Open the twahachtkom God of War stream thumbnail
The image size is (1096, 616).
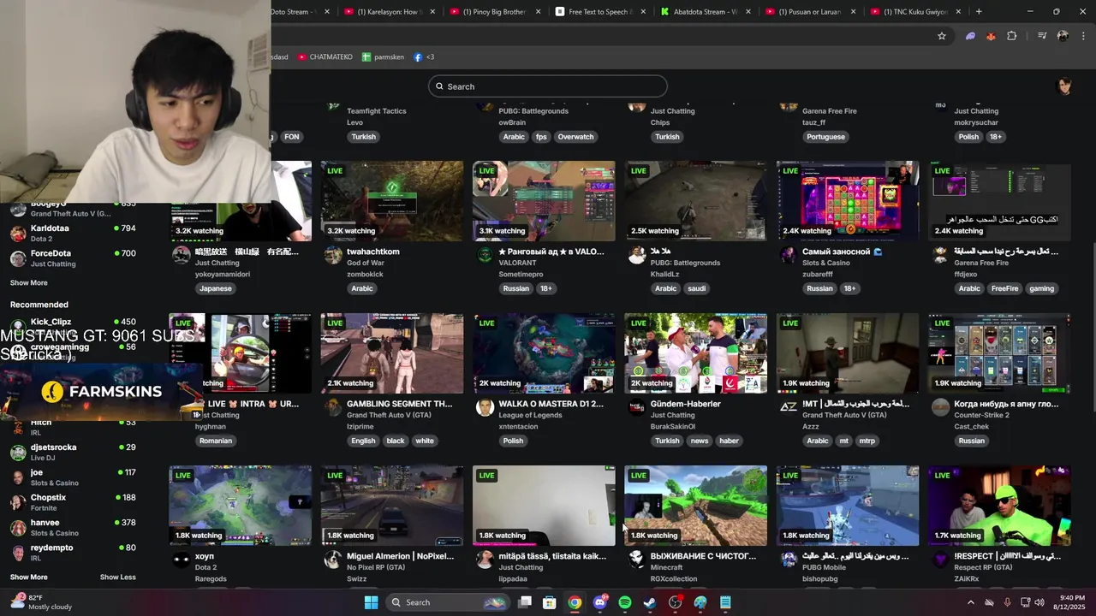[392, 201]
